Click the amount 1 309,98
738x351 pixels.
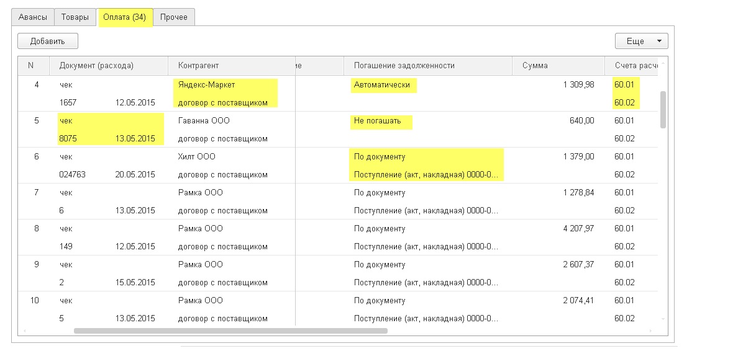coord(578,84)
